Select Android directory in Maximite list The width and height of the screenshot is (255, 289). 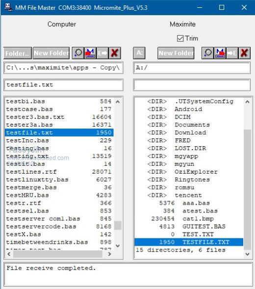[189, 109]
